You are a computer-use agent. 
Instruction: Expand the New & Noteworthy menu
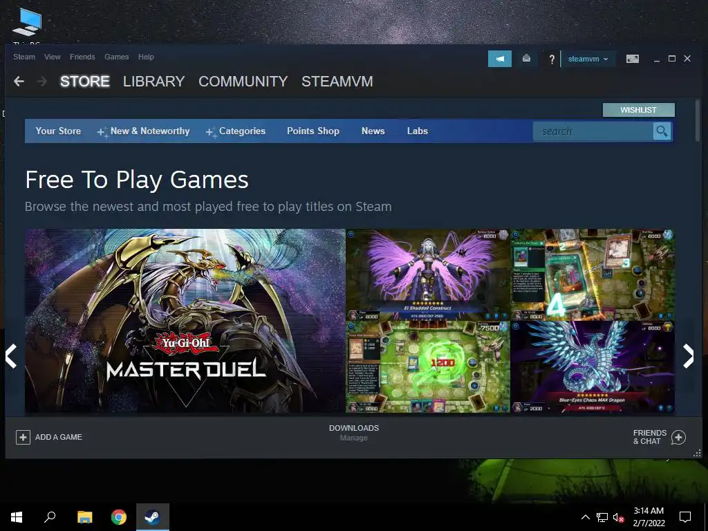coord(144,131)
